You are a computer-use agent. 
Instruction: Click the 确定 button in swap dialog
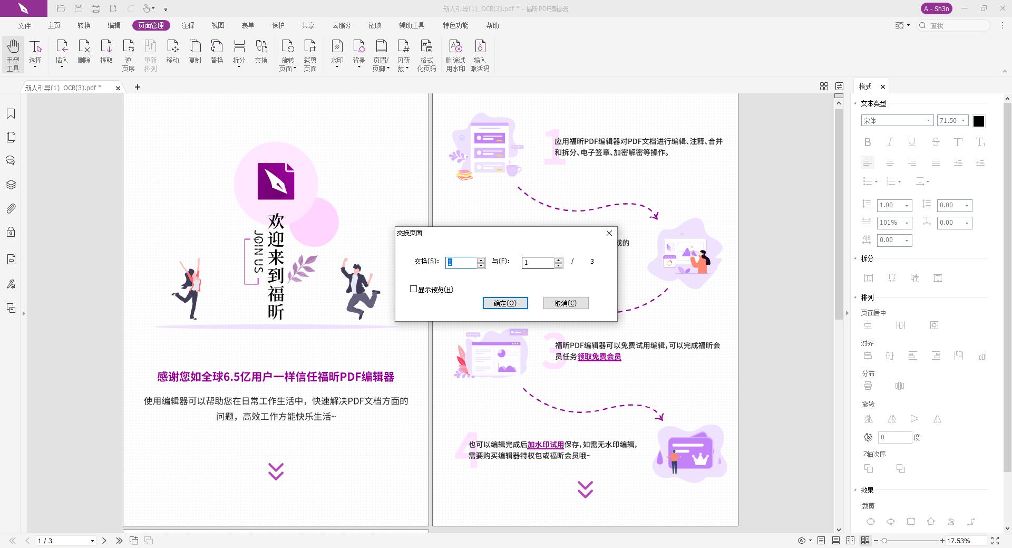[x=504, y=303]
